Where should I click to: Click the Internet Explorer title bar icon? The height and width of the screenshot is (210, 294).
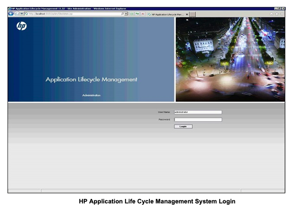pos(10,9)
